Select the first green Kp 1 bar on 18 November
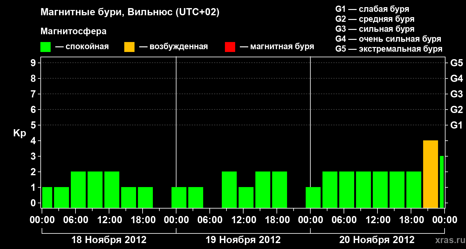The height and width of the screenshot is (249, 466). coord(47,198)
